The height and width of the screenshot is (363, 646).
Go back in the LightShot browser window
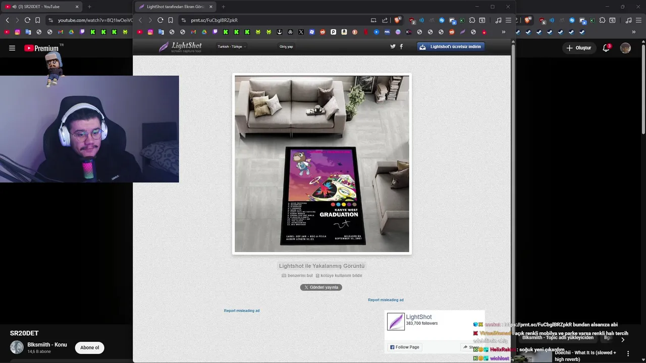pos(140,20)
